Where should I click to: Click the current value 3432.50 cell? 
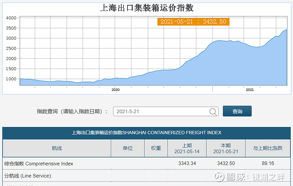point(226,163)
